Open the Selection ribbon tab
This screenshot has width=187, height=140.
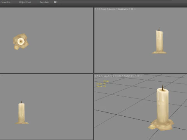6,2
